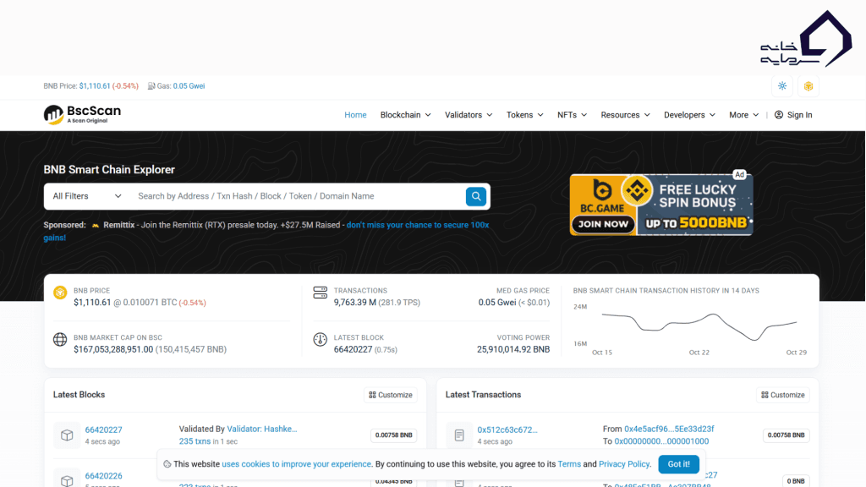Click the block cube icon for 66420227
The image size is (866, 487).
67,435
